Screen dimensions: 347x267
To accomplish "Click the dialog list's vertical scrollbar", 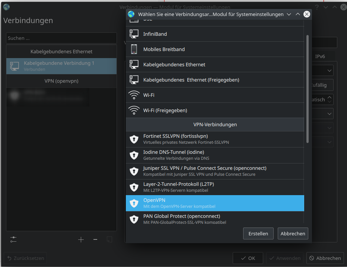I will 307,89.
